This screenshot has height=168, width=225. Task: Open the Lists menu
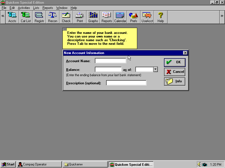click(36, 8)
